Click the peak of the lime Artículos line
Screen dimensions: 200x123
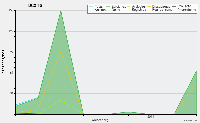61,100
